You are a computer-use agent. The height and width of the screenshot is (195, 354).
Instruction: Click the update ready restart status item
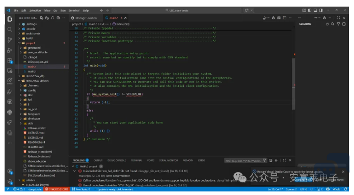(115, 189)
